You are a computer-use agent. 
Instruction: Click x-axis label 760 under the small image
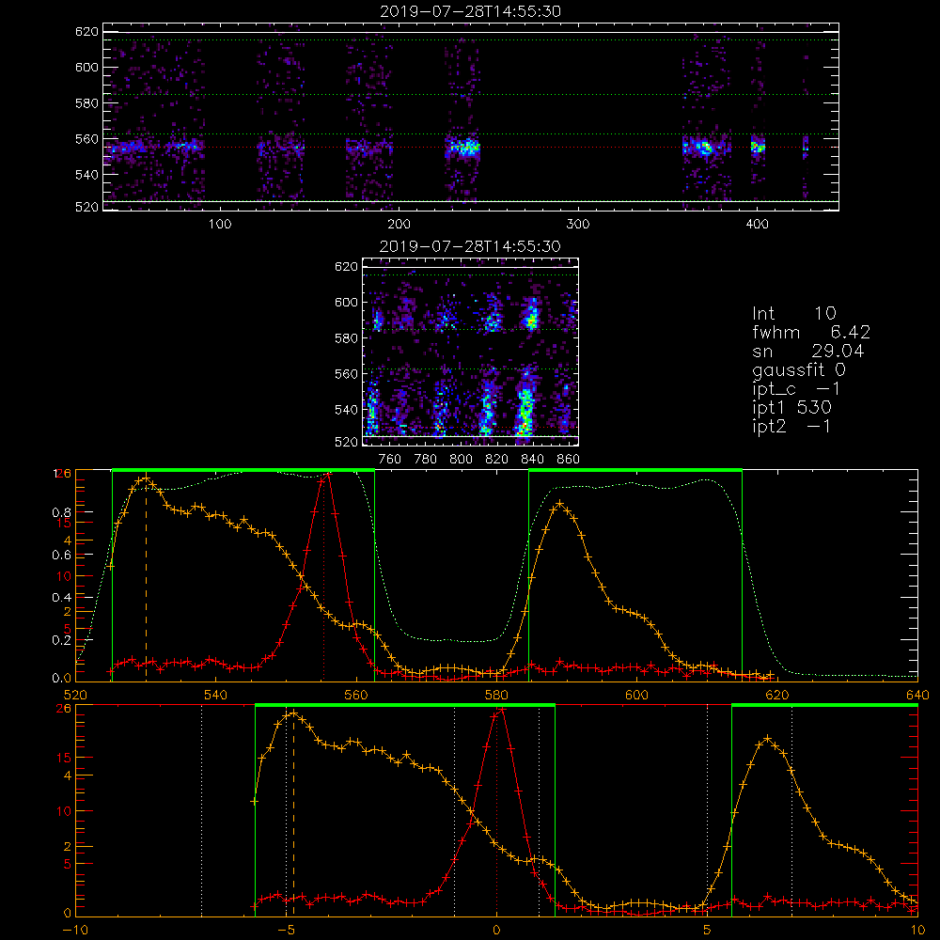pos(390,460)
